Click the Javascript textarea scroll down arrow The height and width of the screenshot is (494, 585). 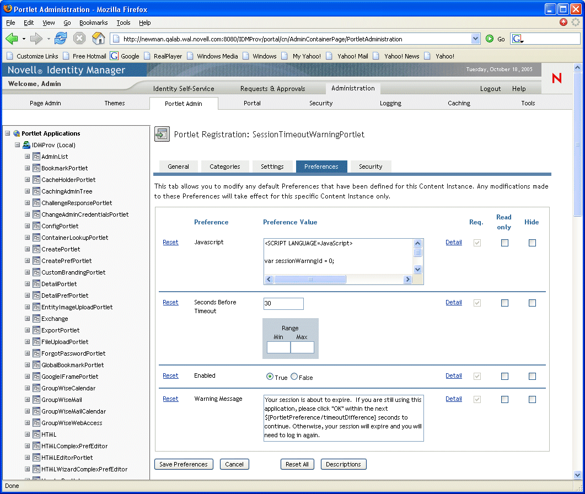tap(417, 270)
